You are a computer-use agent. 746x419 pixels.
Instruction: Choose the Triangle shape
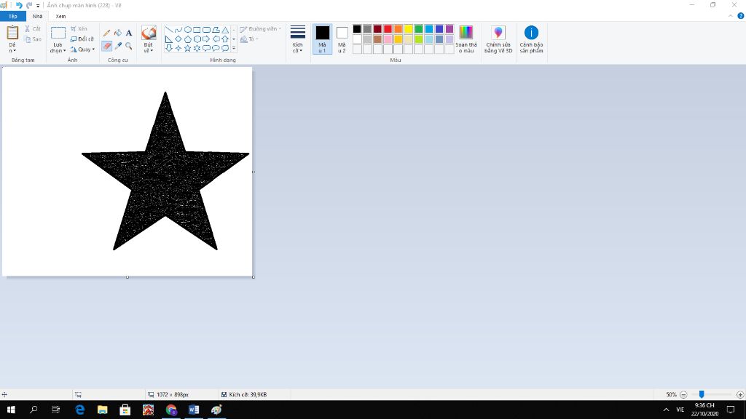(x=225, y=29)
